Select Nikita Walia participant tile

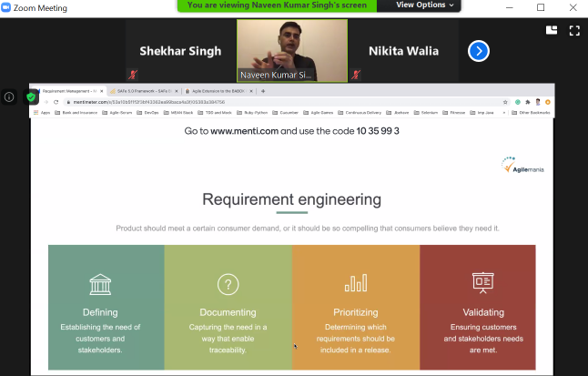pos(403,51)
